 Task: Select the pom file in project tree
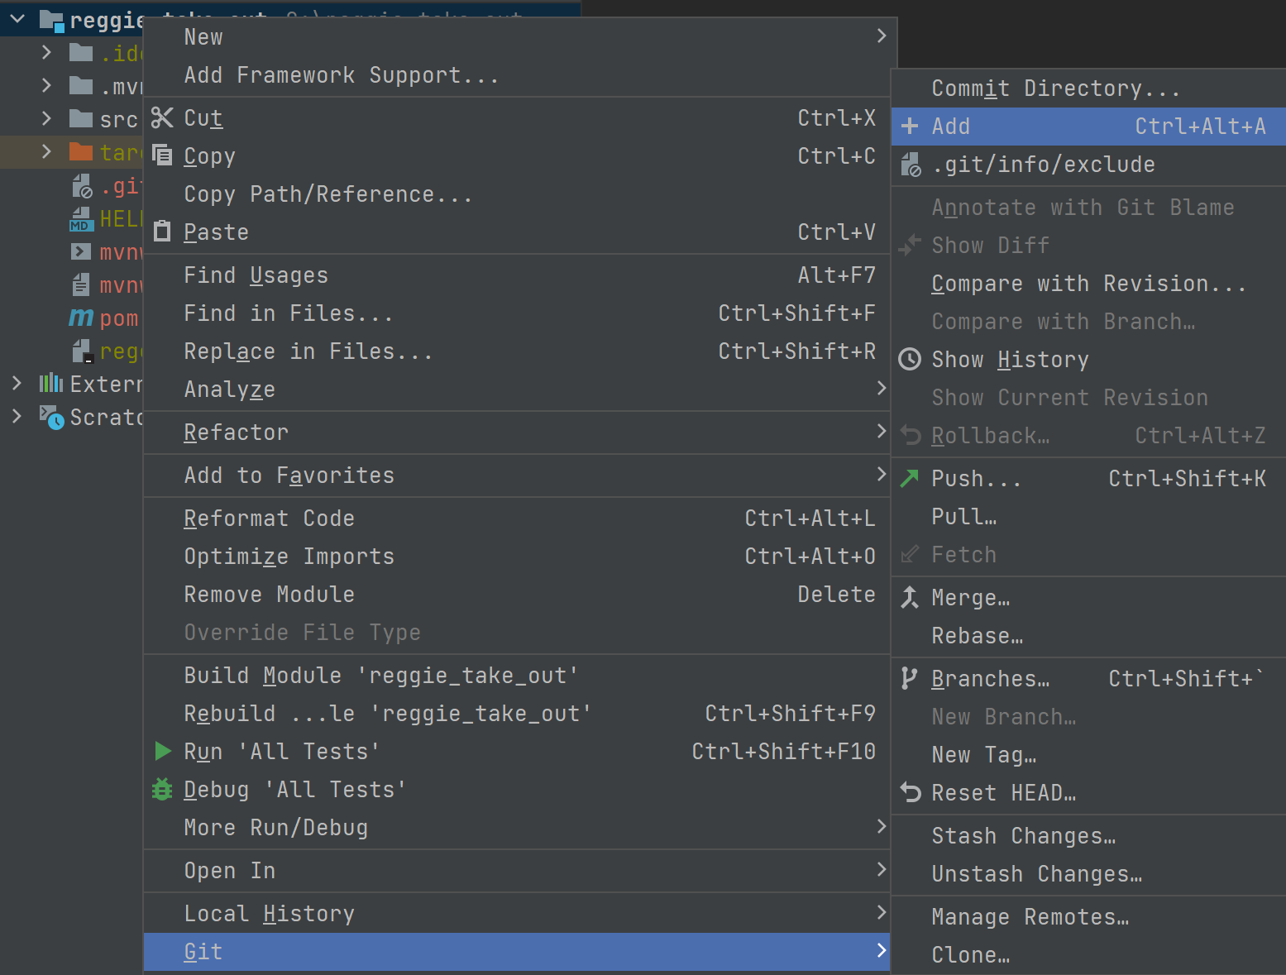click(117, 318)
